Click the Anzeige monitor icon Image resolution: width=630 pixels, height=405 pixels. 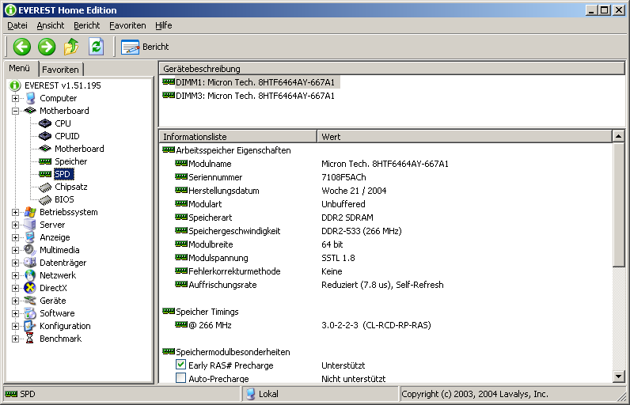click(30, 237)
